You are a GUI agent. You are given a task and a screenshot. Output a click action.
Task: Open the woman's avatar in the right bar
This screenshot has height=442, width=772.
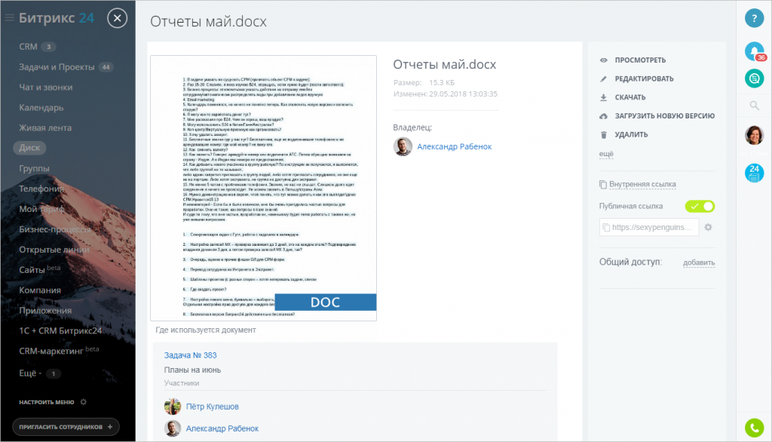(754, 135)
